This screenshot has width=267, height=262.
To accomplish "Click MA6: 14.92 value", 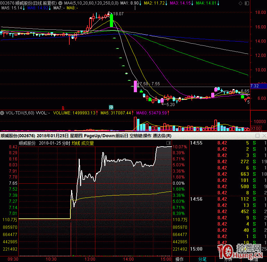I will 38,8.
